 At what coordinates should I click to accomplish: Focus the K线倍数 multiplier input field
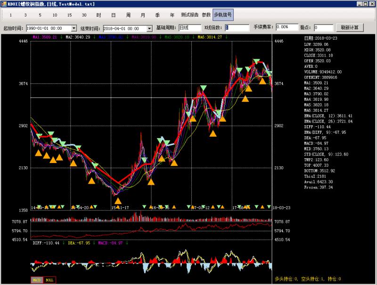pos(237,28)
